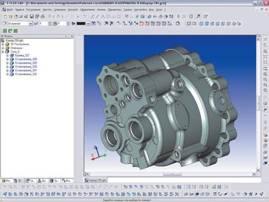Viewport: 269px width, 202px height.
Task: Switch to the 'Ме...' panel tab
Action: click(6, 180)
